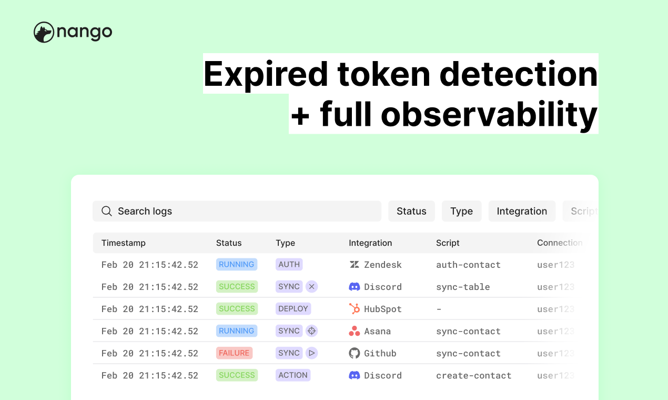Click the Zendesk integration icon
Screen dimensions: 668x400
pyautogui.click(x=355, y=265)
